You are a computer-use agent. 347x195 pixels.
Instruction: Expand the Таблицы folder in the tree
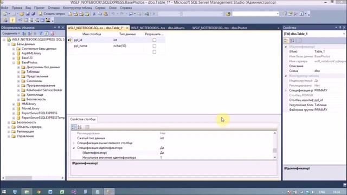coord(18,71)
